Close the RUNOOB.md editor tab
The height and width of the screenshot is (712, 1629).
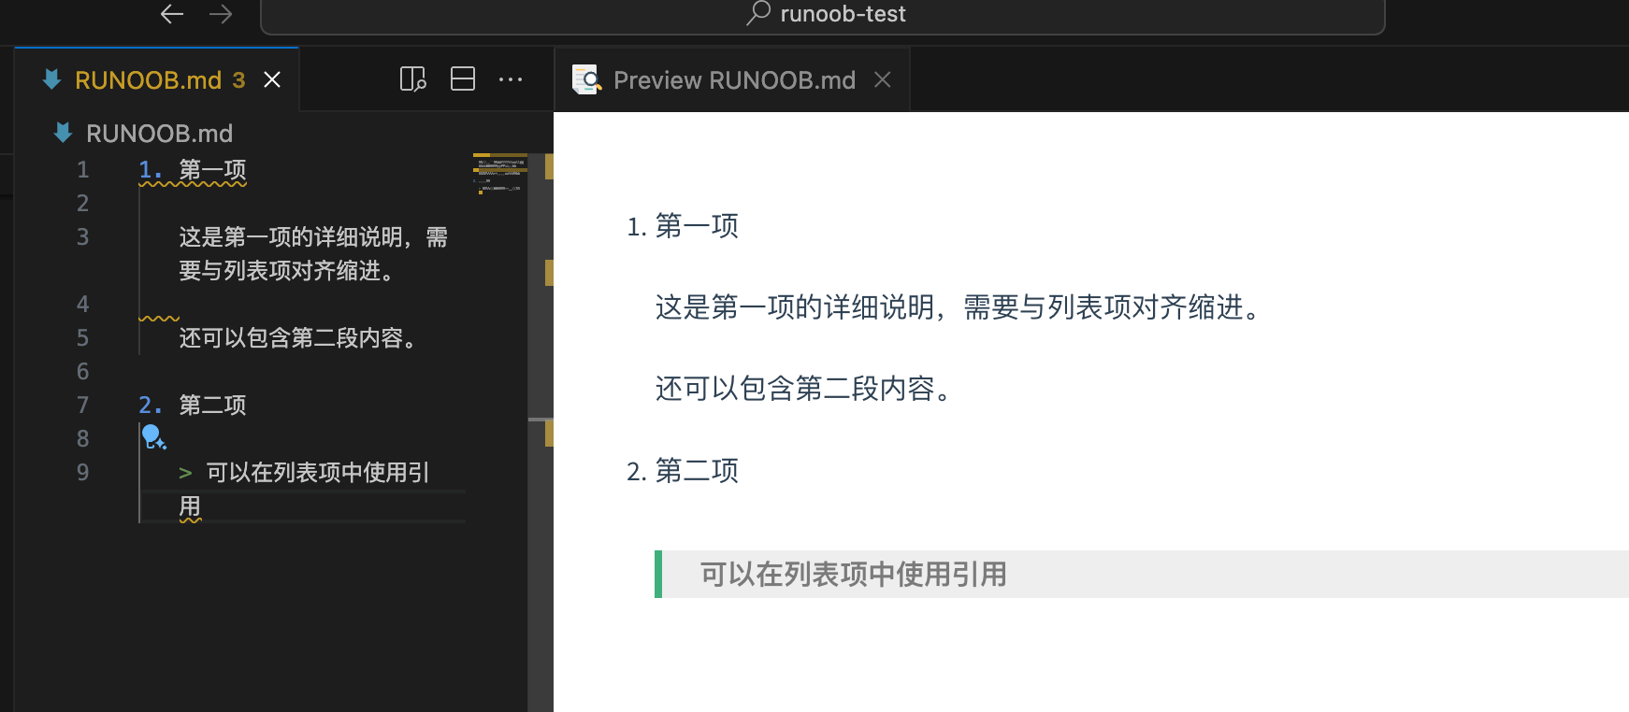click(272, 80)
